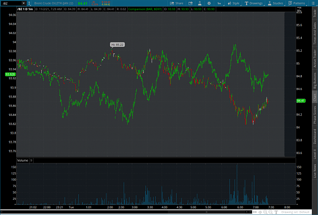The height and width of the screenshot is (215, 318).
Task: Click the Patterns chart icon
Action: tap(290, 3)
